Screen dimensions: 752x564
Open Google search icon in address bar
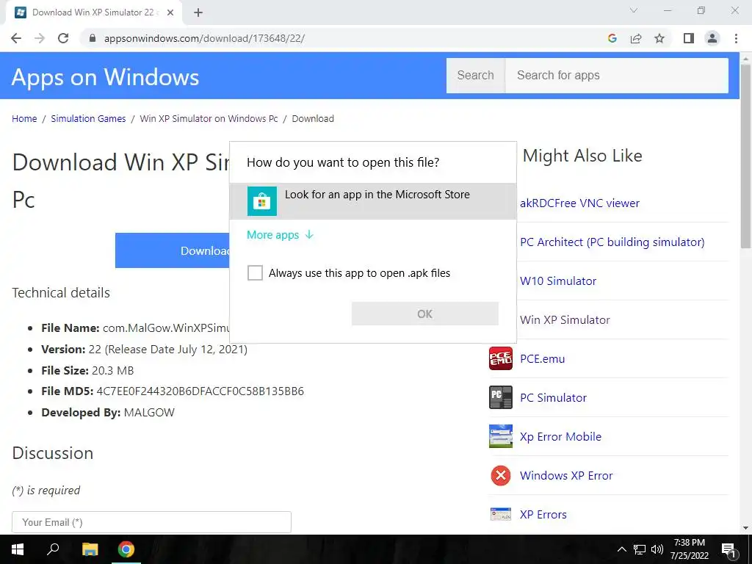[x=612, y=38]
